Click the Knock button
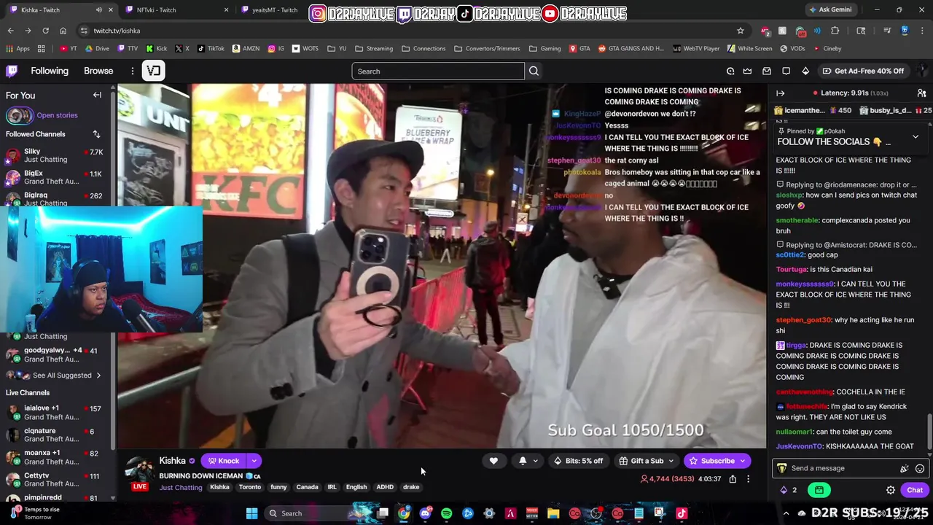 click(x=223, y=461)
